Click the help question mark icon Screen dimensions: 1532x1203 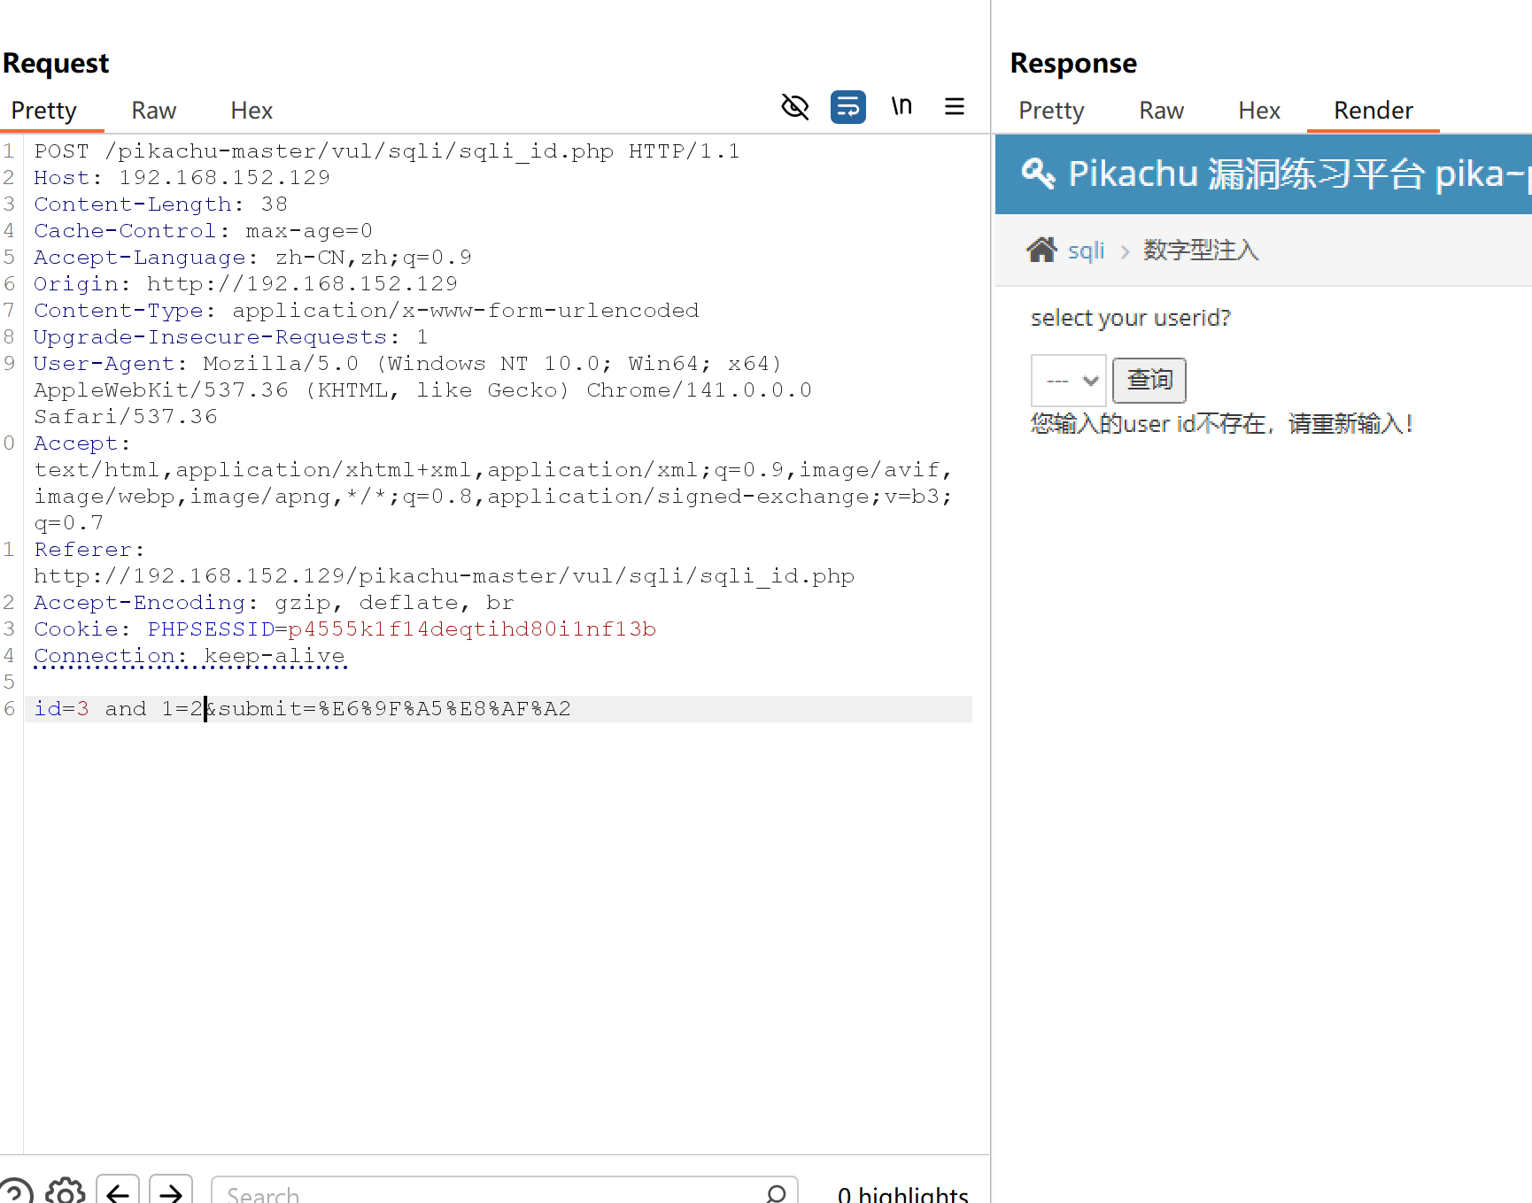coord(14,1191)
